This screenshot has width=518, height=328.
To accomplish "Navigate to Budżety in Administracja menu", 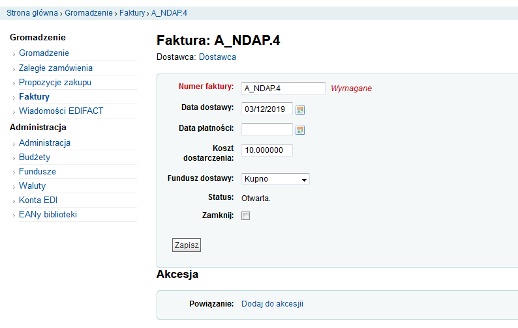I will [35, 157].
